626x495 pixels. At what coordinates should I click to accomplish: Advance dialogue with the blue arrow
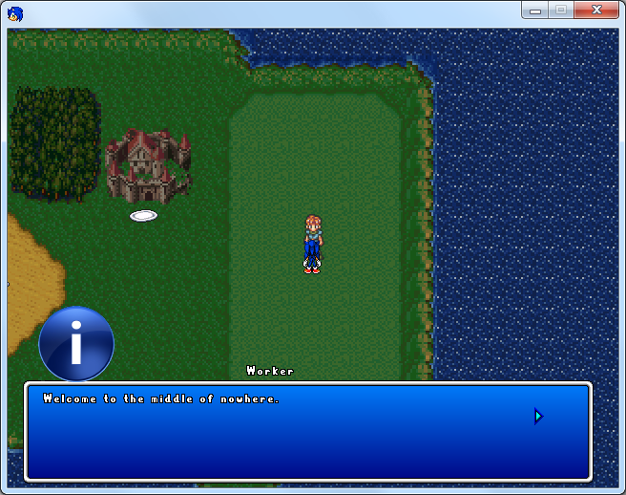[x=538, y=416]
